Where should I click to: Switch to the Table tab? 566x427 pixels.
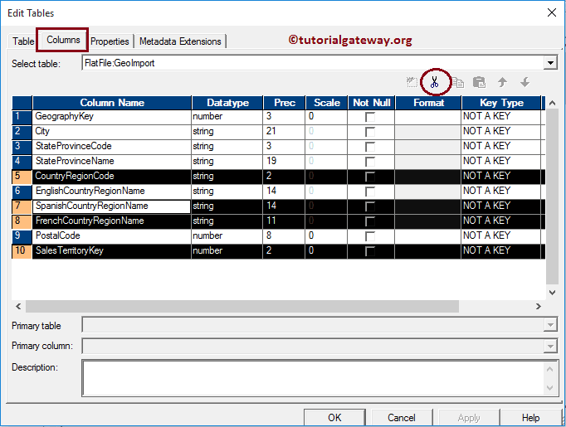[22, 41]
